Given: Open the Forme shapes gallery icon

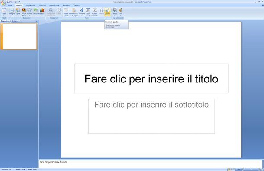Looking at the screenshot, I should coord(29,10).
